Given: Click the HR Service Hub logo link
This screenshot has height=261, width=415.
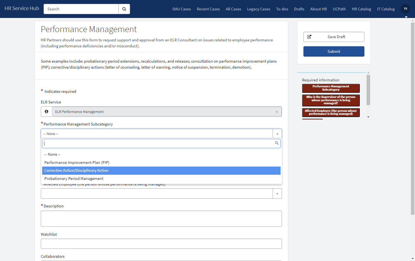Looking at the screenshot, I should [x=22, y=8].
